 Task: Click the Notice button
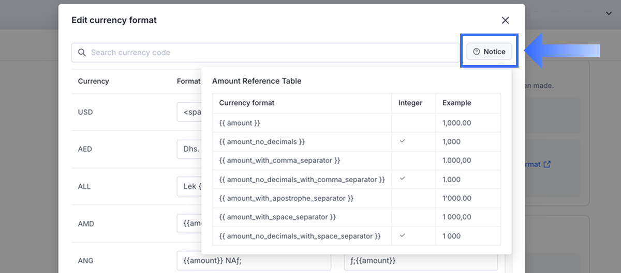point(489,52)
